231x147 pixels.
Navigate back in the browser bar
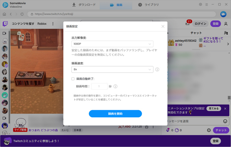point(11,14)
